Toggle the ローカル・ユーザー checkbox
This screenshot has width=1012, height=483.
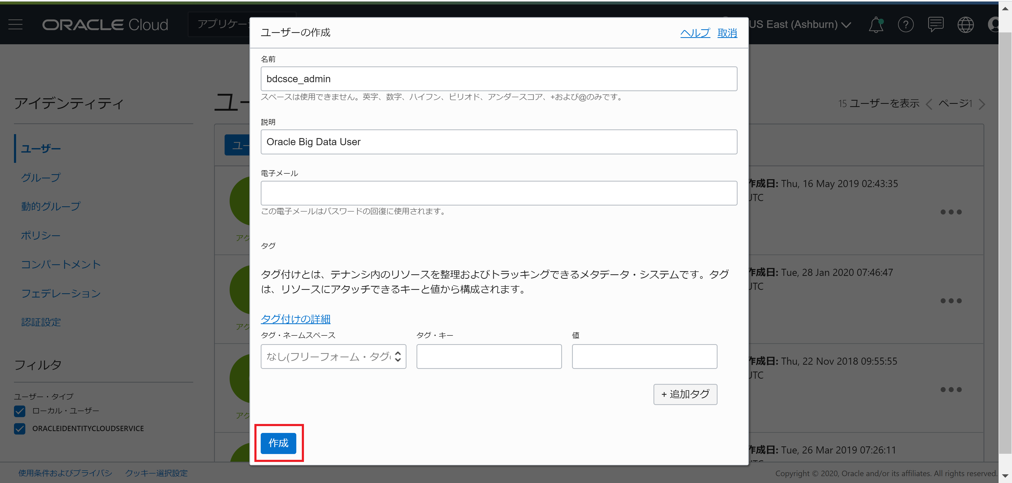20,411
